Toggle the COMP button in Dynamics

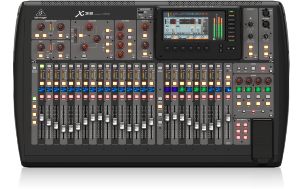tap(60, 56)
